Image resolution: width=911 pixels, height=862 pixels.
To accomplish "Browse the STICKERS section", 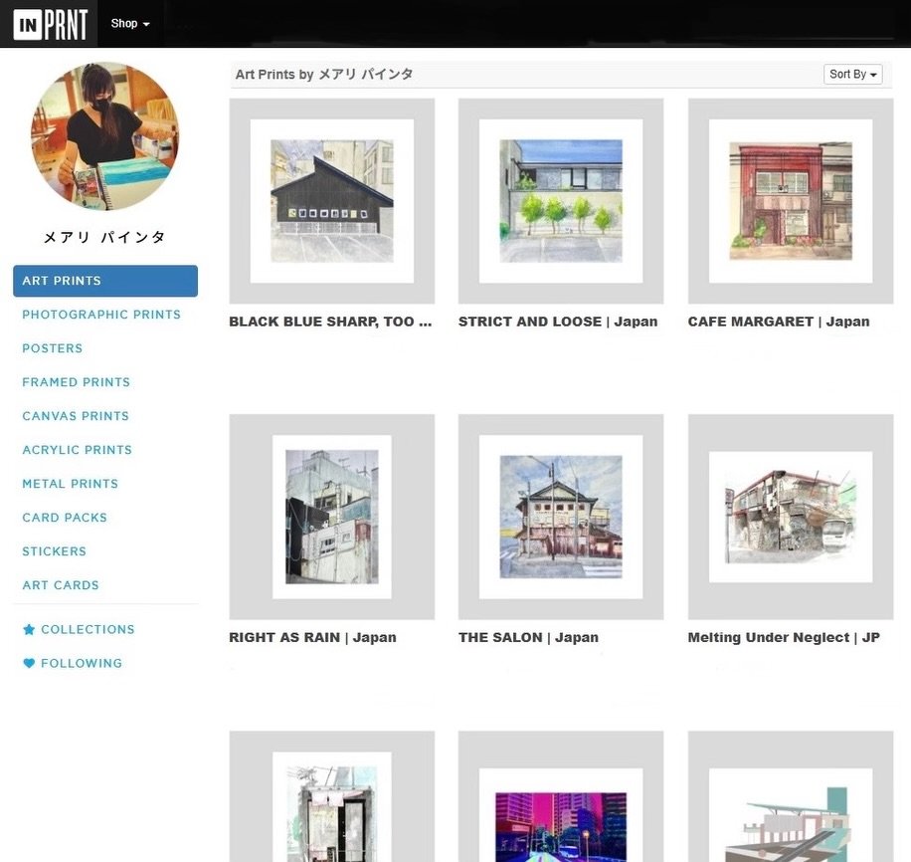I will coord(54,550).
